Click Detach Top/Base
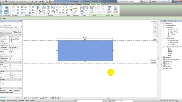The width and height of the screenshot is (182, 102). point(116,10)
